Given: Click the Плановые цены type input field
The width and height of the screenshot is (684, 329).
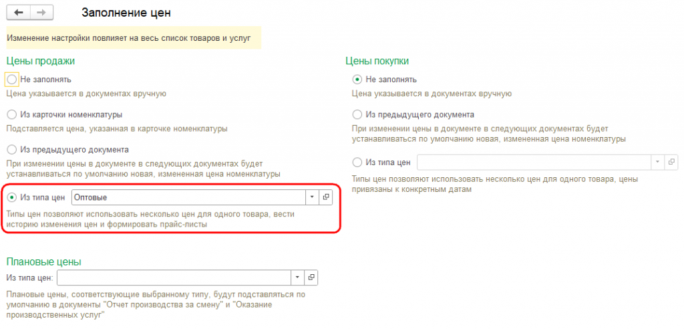Looking at the screenshot, I should (174, 278).
